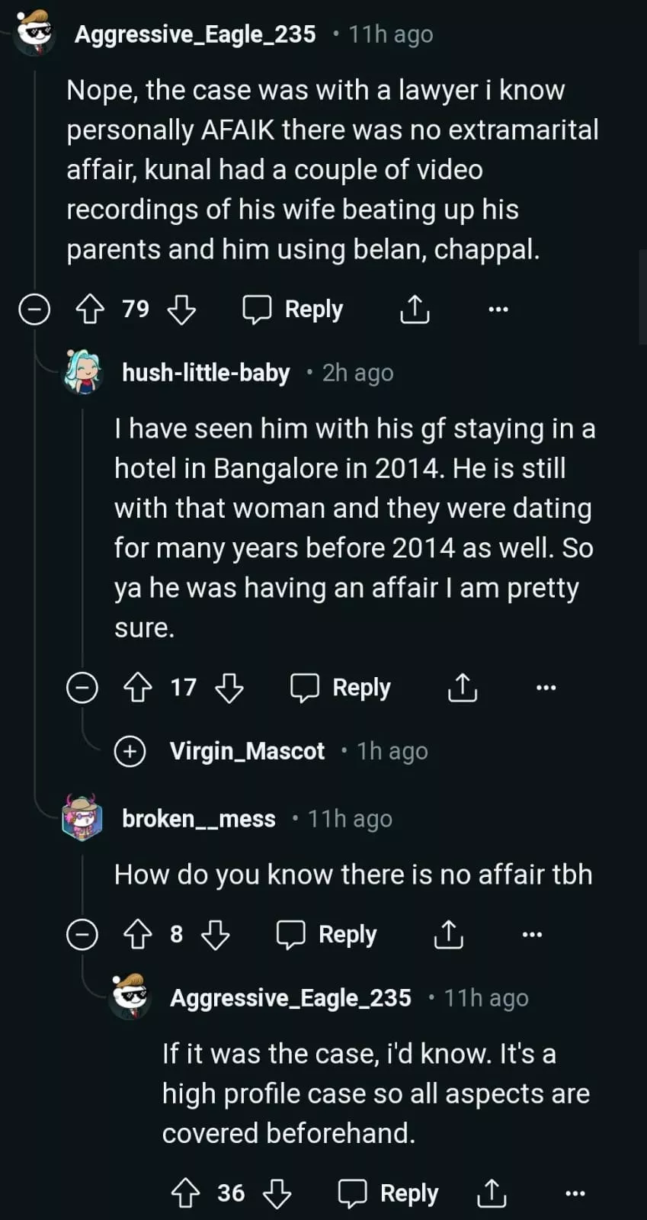Share hush-little-baby's comment
Viewport: 647px width, 1220px height.
463,688
